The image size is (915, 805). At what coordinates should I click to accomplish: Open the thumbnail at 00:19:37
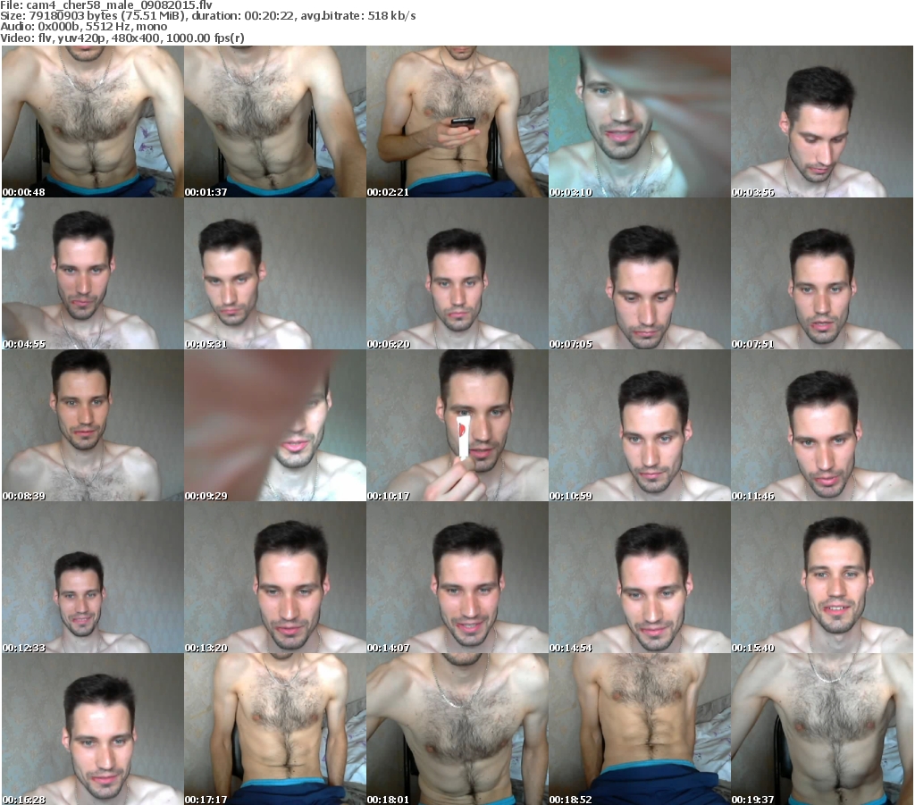pyautogui.click(x=822, y=729)
